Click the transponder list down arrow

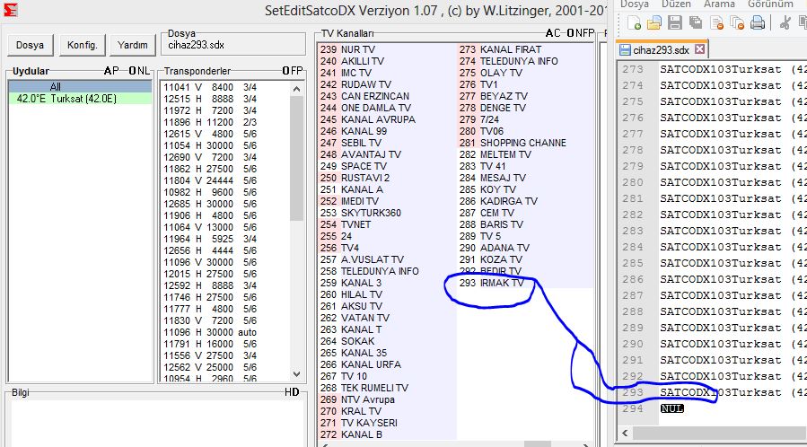click(296, 374)
